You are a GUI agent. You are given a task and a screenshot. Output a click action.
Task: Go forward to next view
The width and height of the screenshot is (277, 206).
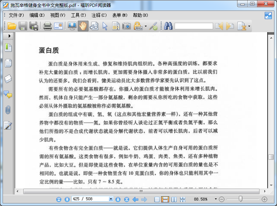[x=144, y=199]
